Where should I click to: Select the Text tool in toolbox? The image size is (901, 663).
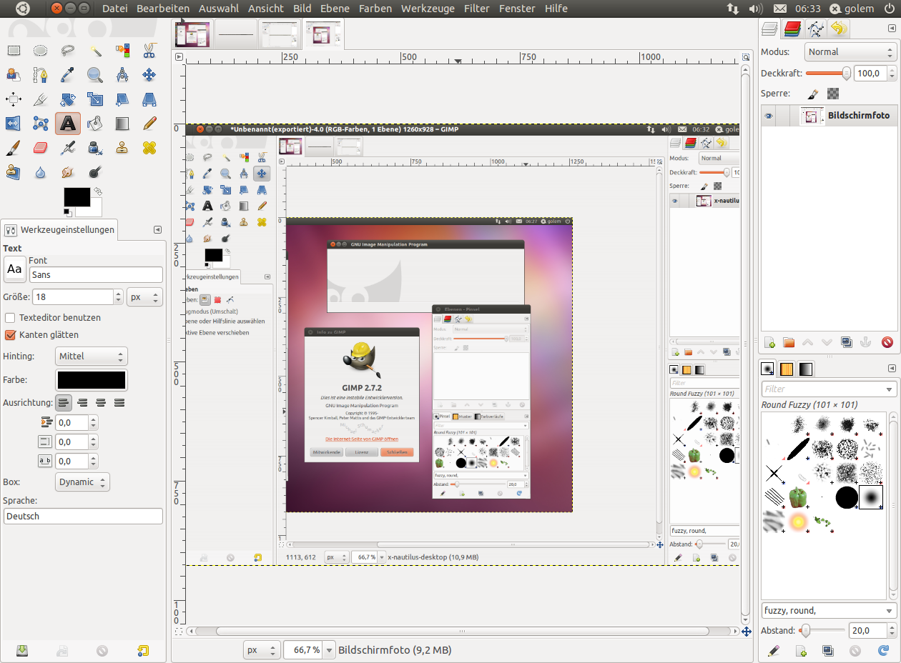67,124
